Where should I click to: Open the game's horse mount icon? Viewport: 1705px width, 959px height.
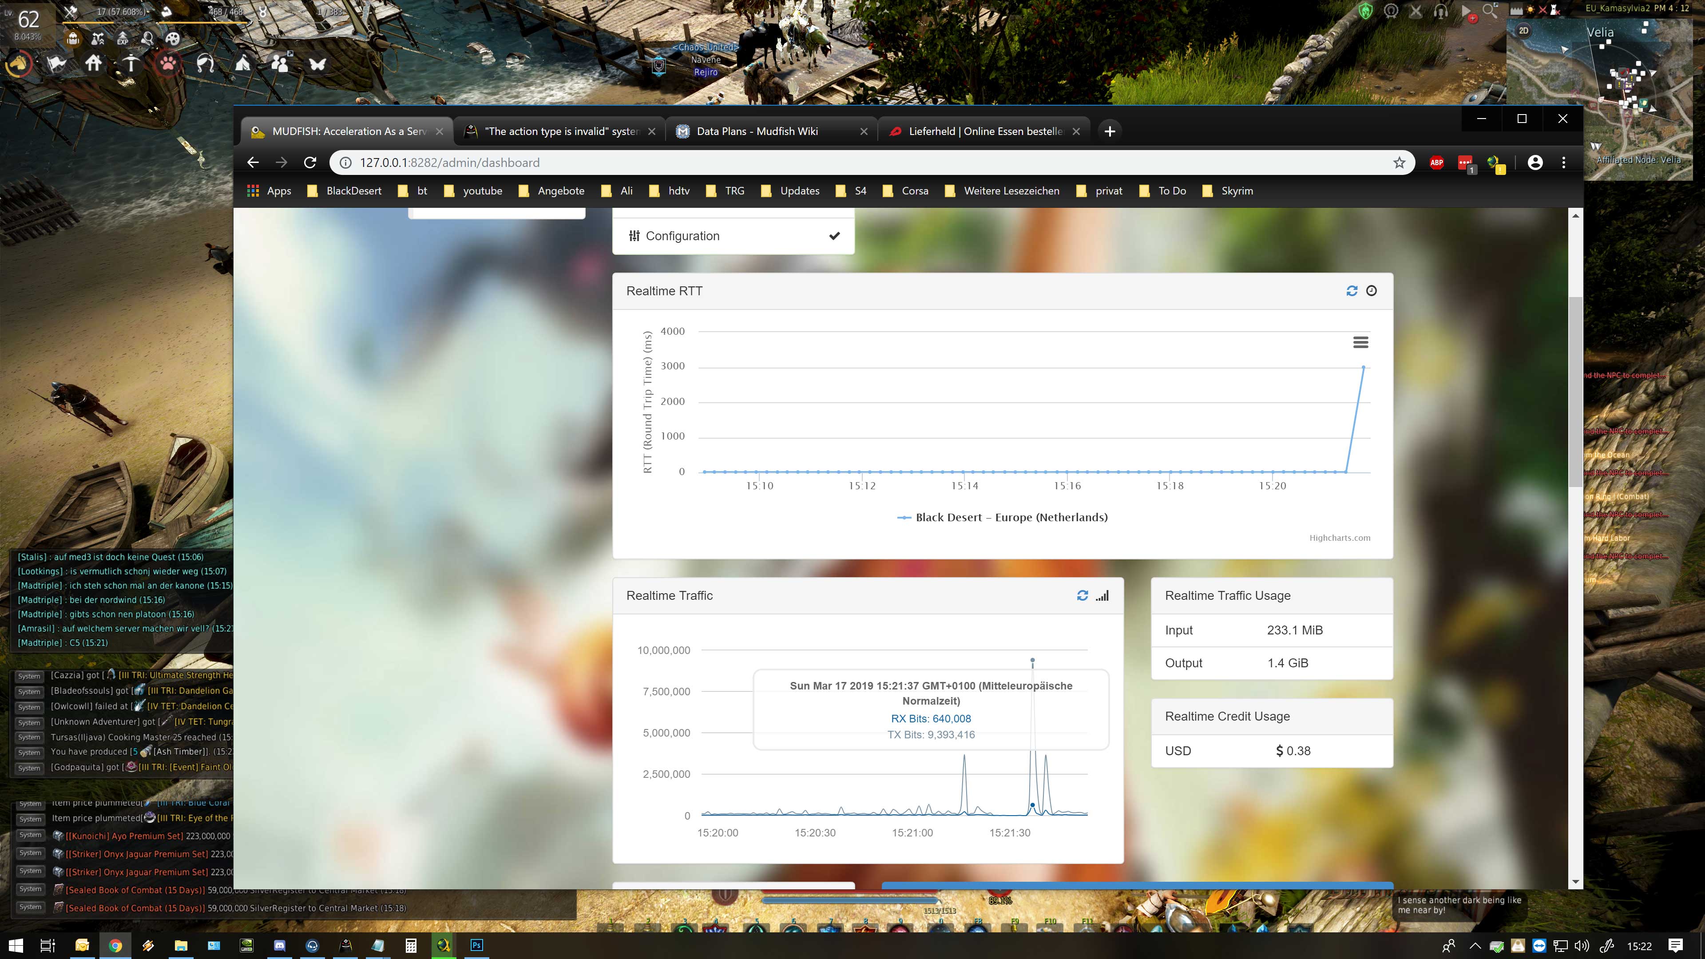tap(19, 63)
